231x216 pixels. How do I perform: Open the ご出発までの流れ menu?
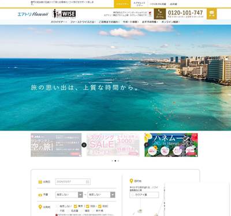pos(109,22)
